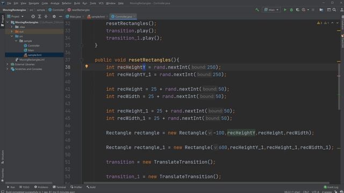Toggle the Structure tool window stripe

(2, 157)
